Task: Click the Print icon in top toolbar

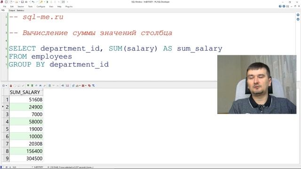Action: point(26,2)
